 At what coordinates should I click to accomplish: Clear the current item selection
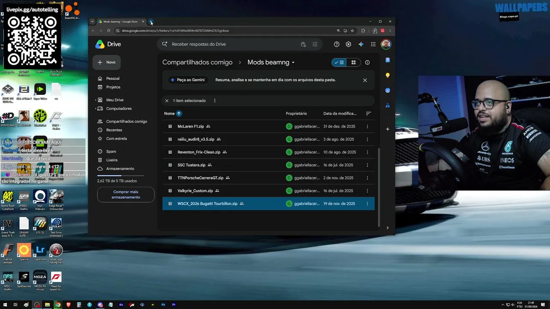[x=167, y=100]
